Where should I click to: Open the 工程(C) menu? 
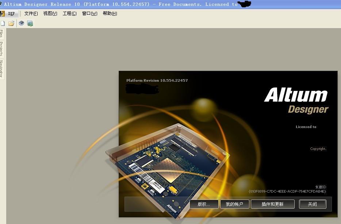[70, 13]
